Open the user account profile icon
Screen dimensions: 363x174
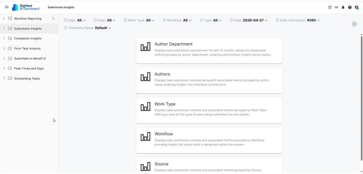pos(357,8)
